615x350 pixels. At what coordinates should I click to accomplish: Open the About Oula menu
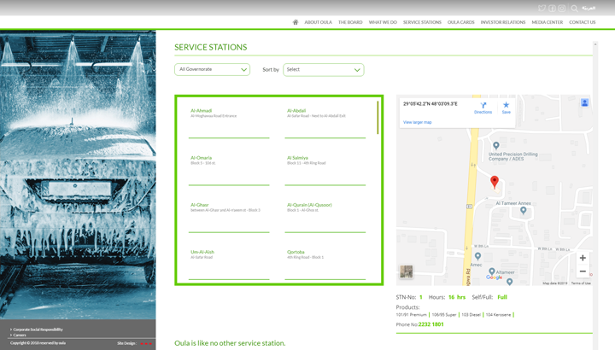[318, 22]
